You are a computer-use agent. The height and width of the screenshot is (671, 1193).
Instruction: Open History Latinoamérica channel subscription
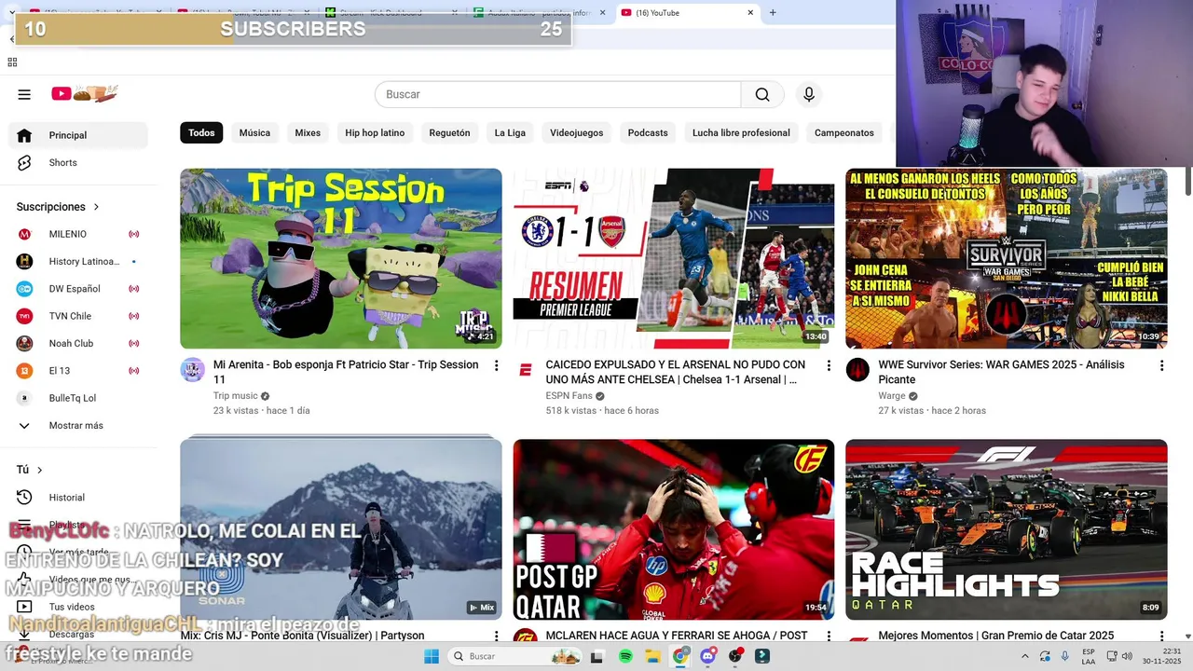point(78,261)
